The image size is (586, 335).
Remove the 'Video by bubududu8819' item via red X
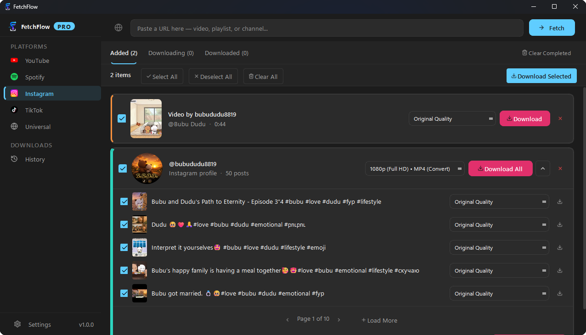click(560, 118)
